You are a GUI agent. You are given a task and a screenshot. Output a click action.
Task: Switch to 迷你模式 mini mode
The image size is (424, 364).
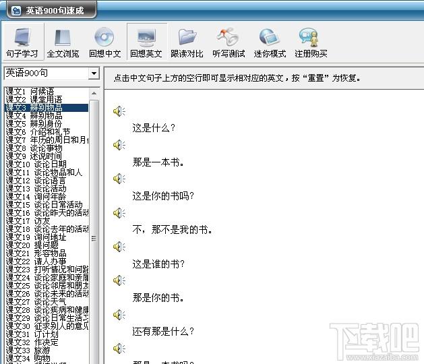point(270,42)
